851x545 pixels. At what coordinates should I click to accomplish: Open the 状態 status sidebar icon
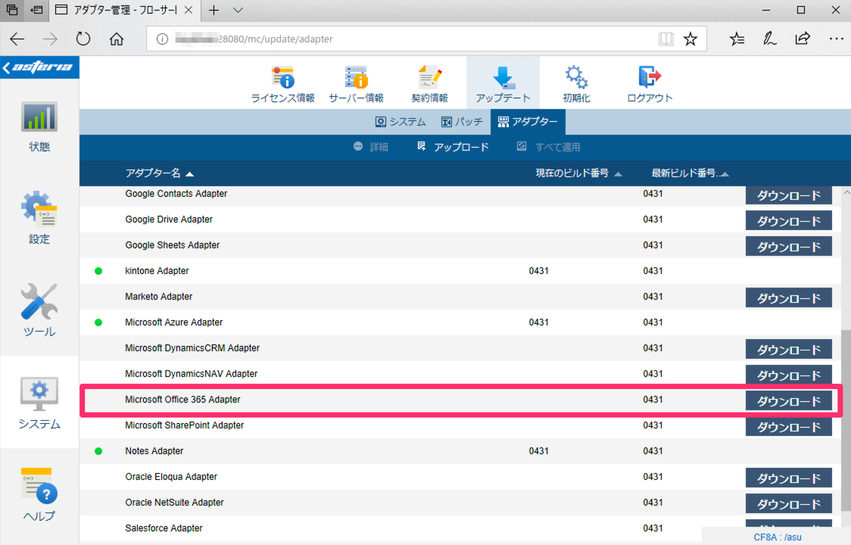coord(39,127)
